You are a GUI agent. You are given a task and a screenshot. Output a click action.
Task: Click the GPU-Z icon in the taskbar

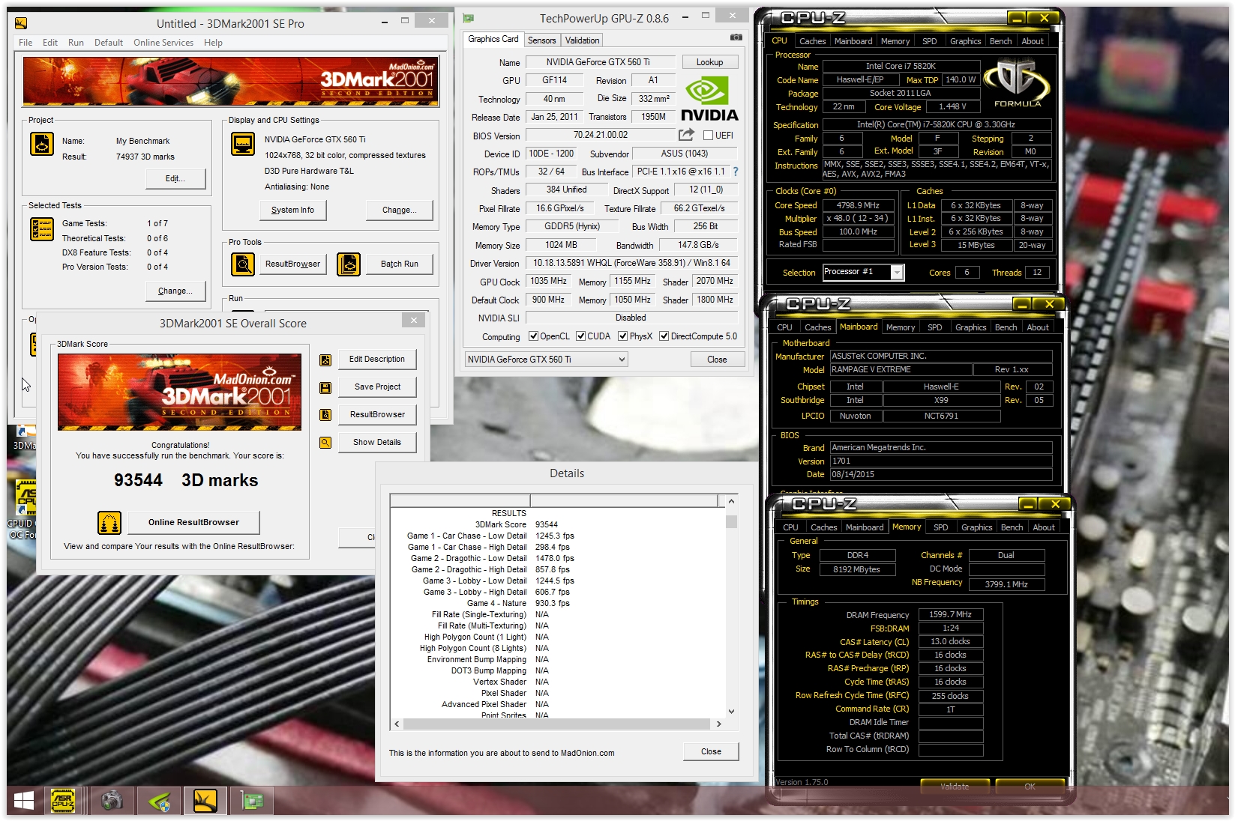coord(253,802)
